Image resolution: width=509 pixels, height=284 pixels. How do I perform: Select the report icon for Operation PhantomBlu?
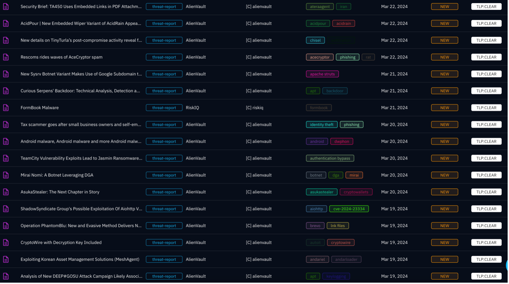[x=6, y=226]
